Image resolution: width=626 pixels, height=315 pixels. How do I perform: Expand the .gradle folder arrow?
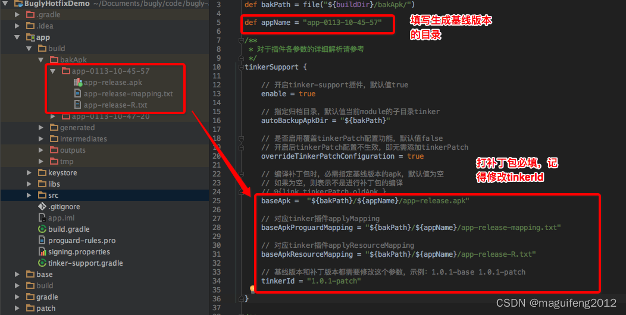17,15
